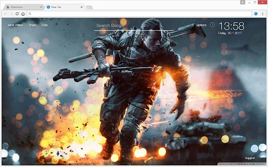Open a new browser tab button
This screenshot has height=167, width=268.
pos(89,7)
